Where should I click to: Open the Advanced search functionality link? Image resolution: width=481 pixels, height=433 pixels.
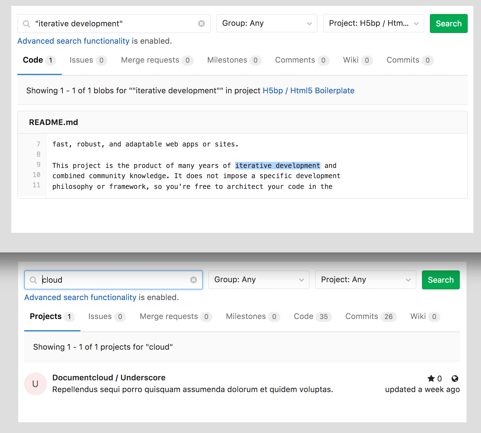point(73,41)
